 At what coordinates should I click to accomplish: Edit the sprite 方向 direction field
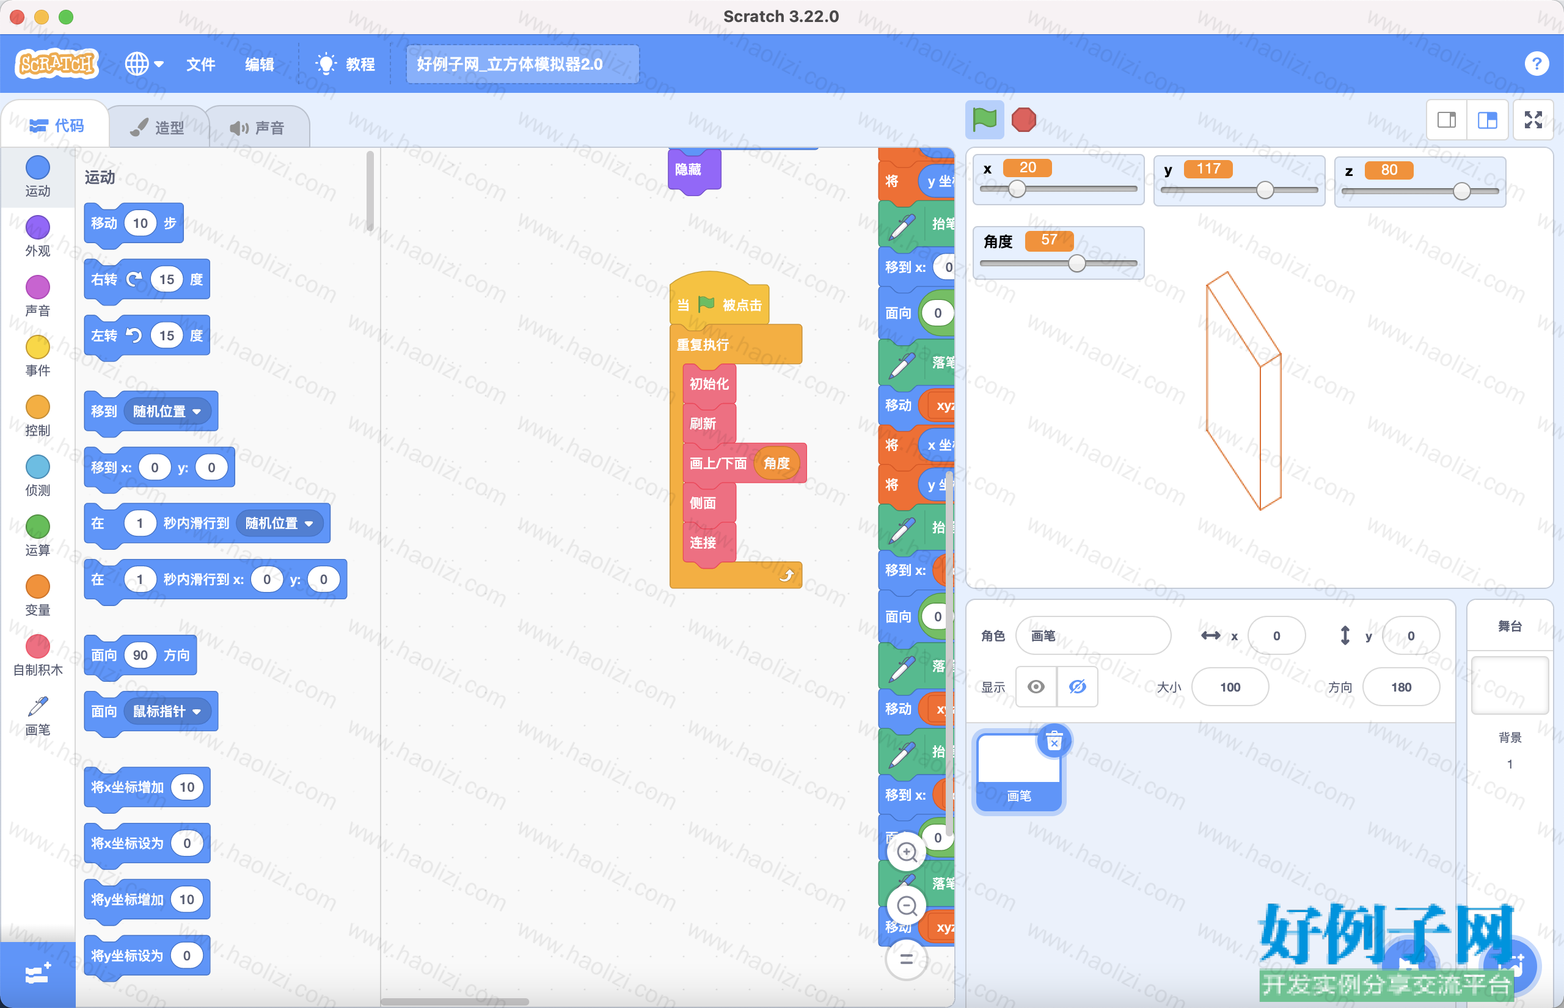click(x=1401, y=687)
